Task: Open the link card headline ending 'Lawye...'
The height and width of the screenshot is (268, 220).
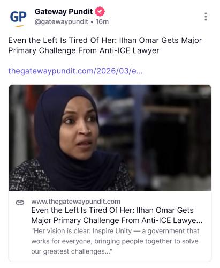Action: [x=117, y=215]
